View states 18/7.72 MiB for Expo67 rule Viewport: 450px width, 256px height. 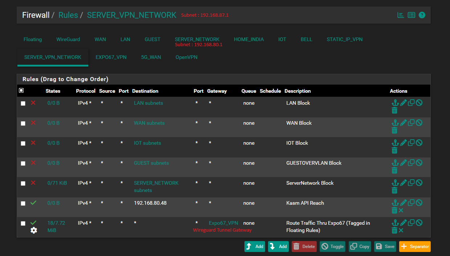(x=56, y=227)
